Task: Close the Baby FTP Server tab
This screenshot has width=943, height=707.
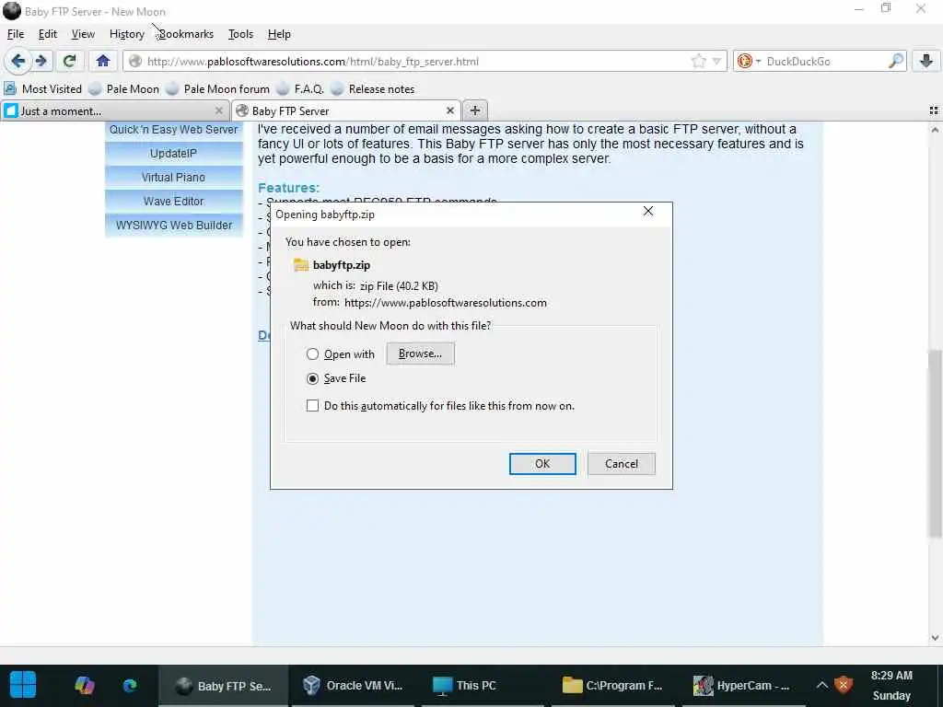Action: (x=449, y=110)
